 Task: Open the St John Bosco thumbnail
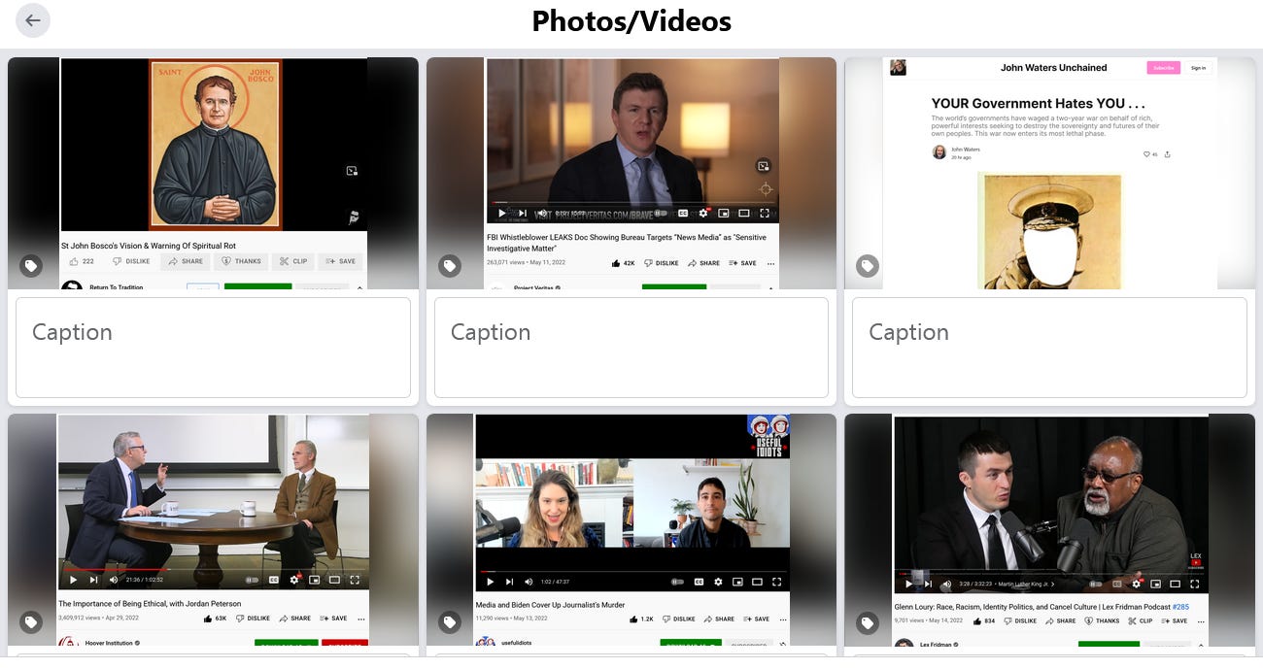[213, 173]
